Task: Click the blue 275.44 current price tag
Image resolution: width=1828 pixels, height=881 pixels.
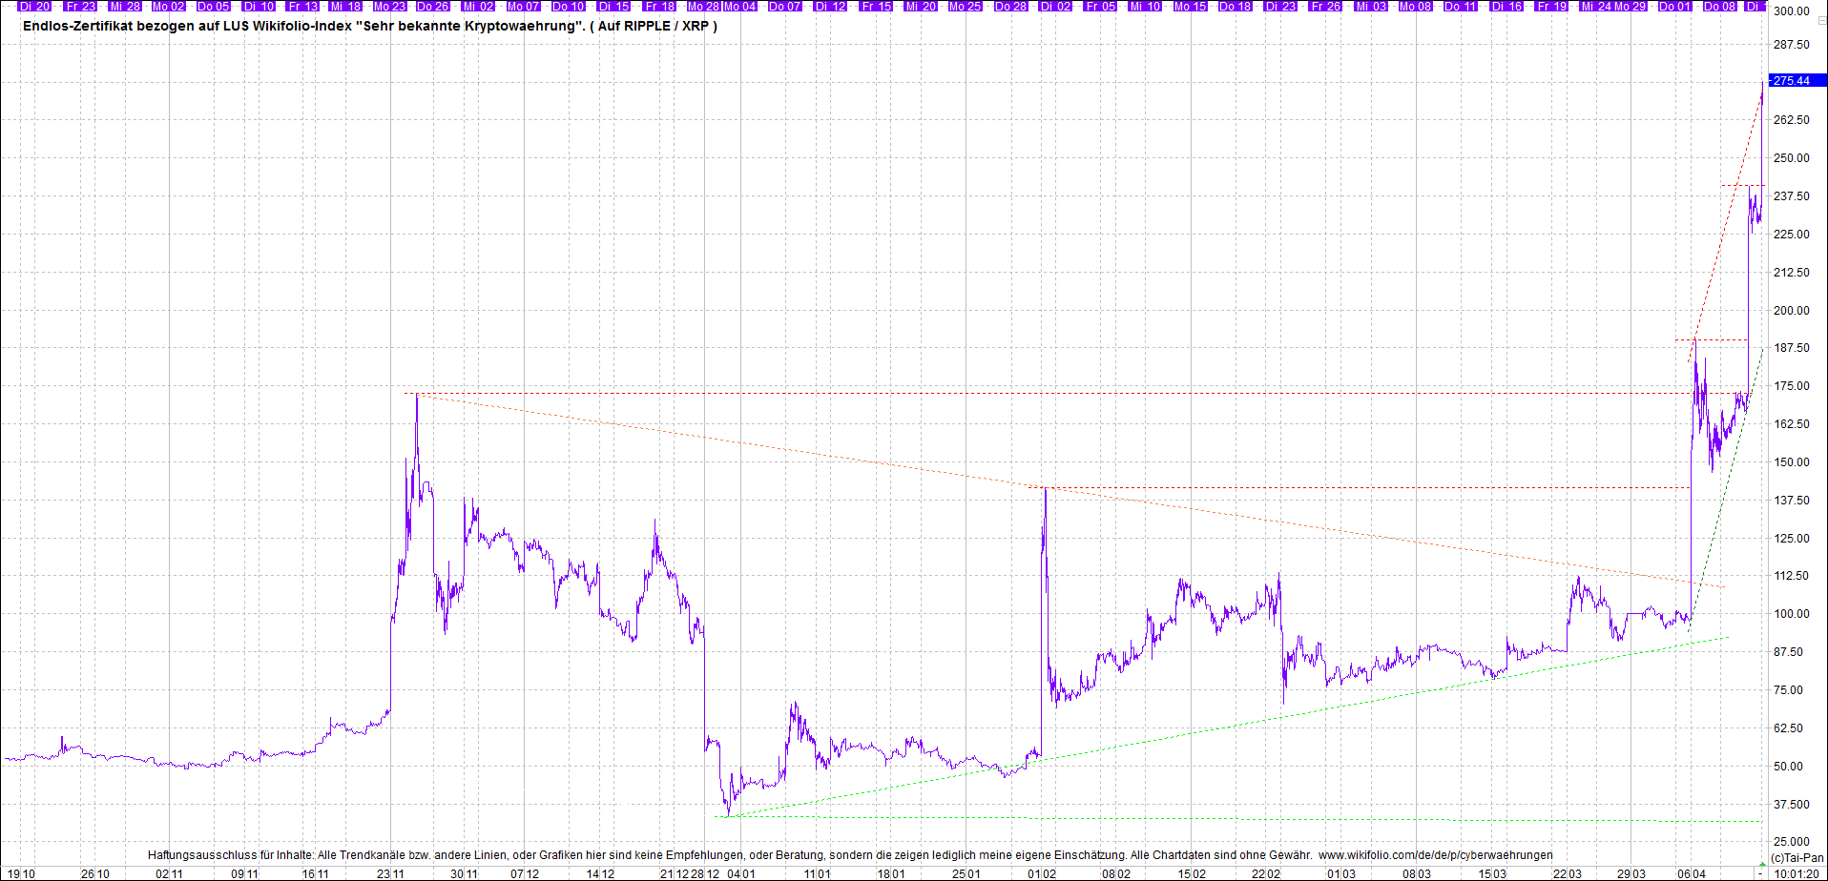Action: coord(1792,81)
